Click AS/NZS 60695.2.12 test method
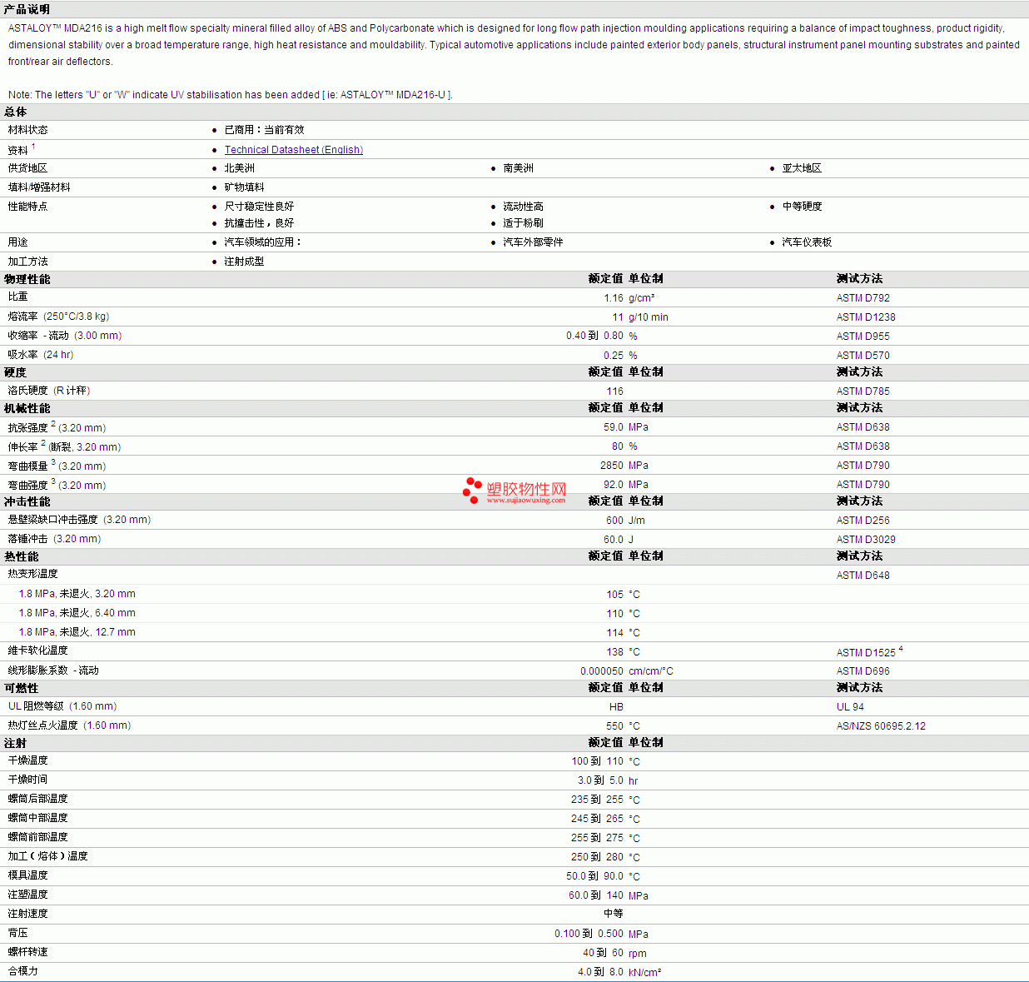1029x982 pixels. click(x=881, y=726)
